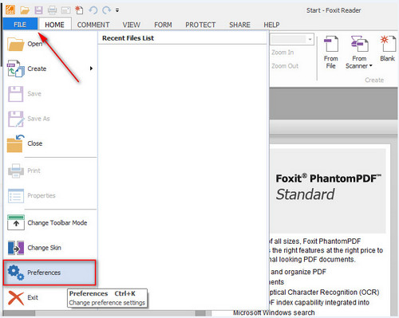Open the FILE tab

click(x=20, y=25)
